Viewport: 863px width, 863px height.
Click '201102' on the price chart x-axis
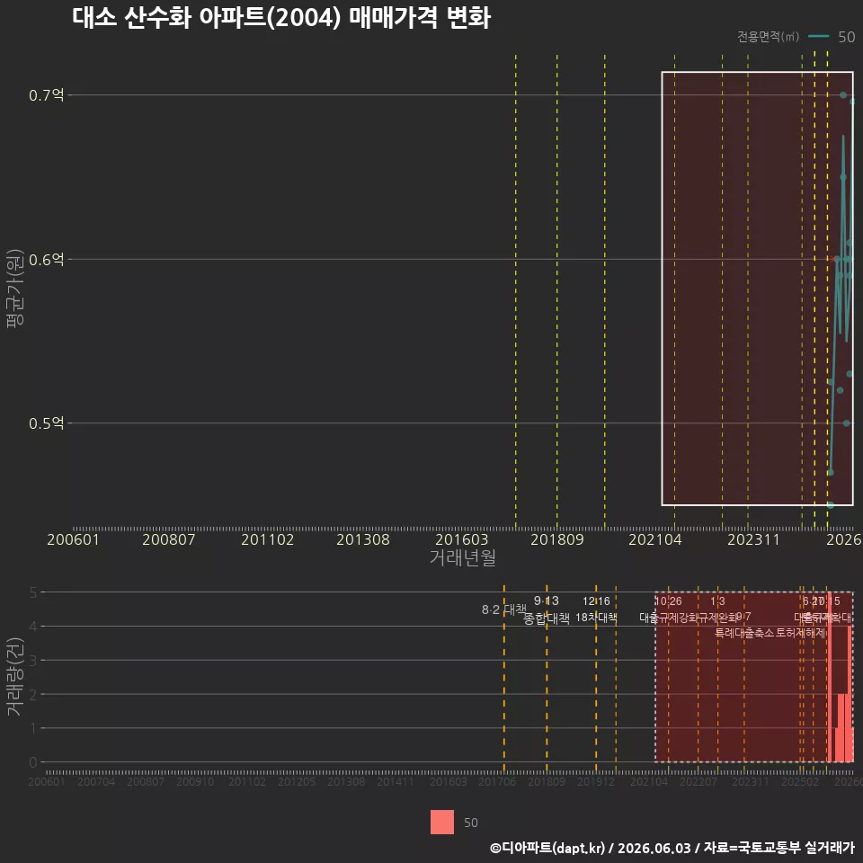click(268, 539)
